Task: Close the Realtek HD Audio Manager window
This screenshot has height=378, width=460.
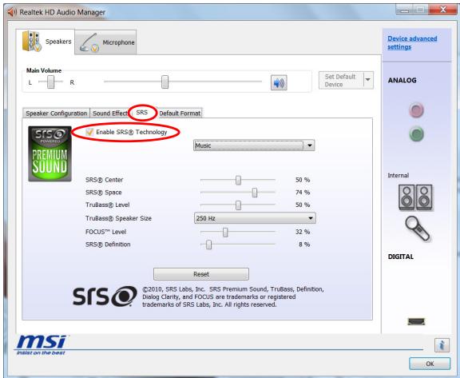Action: click(442, 10)
